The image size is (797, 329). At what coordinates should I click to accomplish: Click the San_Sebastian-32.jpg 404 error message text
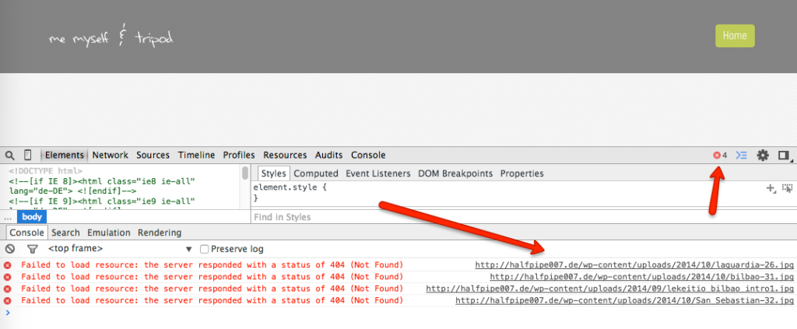point(212,300)
